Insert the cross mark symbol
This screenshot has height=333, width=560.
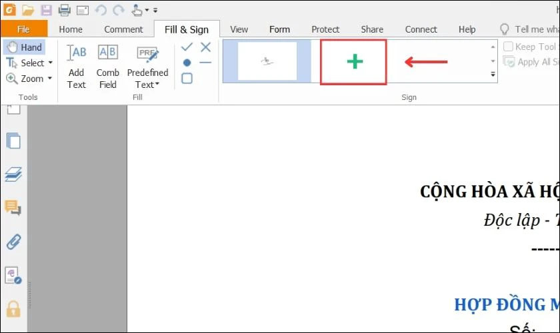pyautogui.click(x=205, y=47)
